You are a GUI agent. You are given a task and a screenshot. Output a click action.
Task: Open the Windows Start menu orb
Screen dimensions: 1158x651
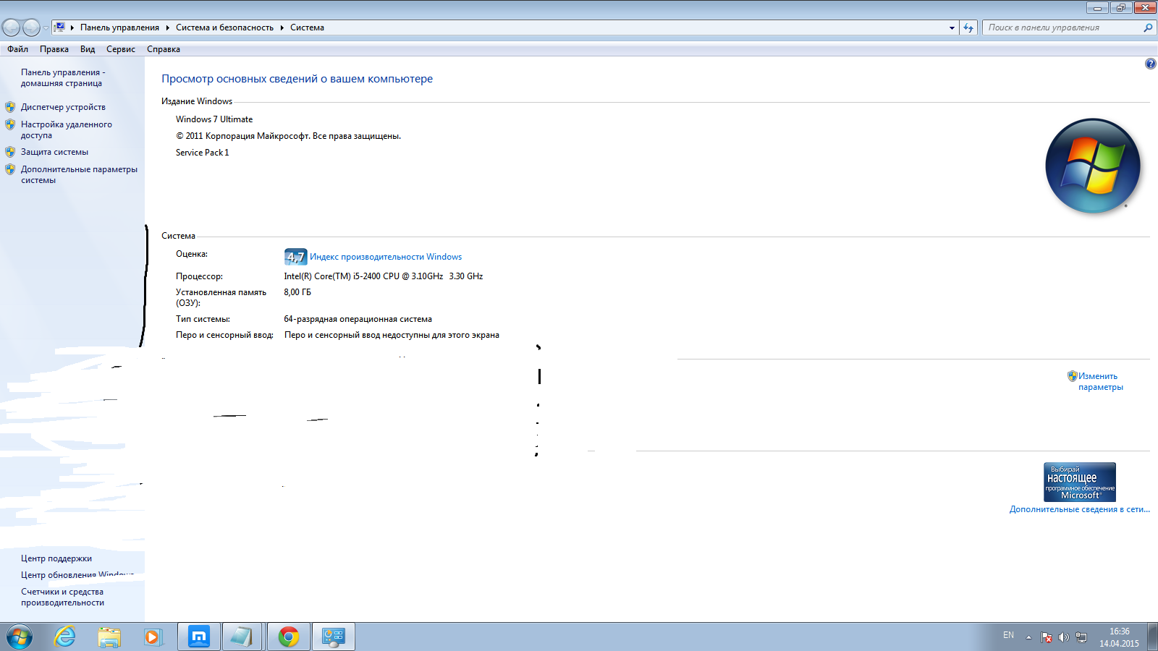tap(20, 637)
